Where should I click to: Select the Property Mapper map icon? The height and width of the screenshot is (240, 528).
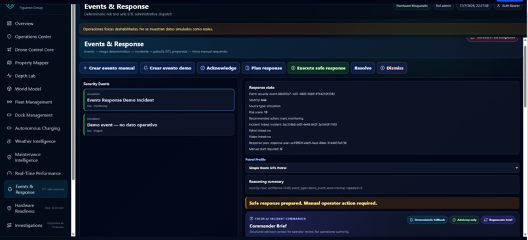[x=9, y=63]
